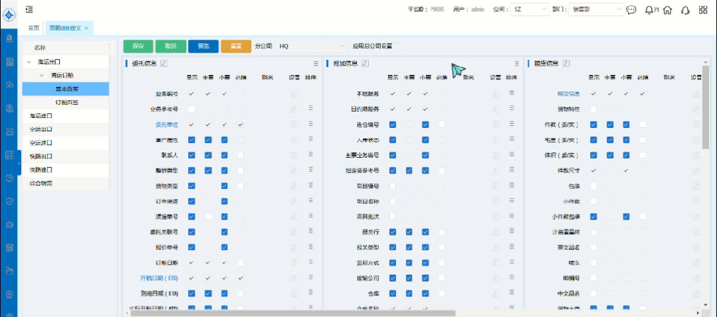This screenshot has width=717, height=317.
Task: Click the sort handle for 本地服务 row
Action: click(512, 93)
